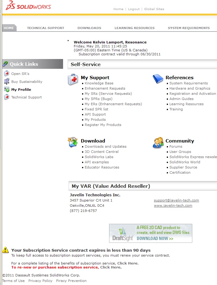Open the Terms of Use link
The image size is (217, 285).
pyautogui.click(x=13, y=281)
